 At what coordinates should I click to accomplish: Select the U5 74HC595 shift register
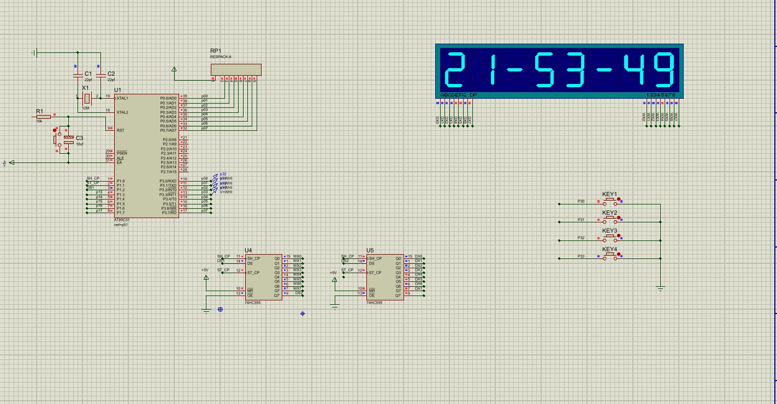pos(385,277)
